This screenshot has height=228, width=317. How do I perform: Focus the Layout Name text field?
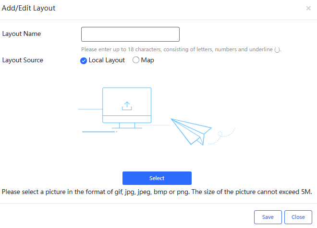tap(130, 34)
